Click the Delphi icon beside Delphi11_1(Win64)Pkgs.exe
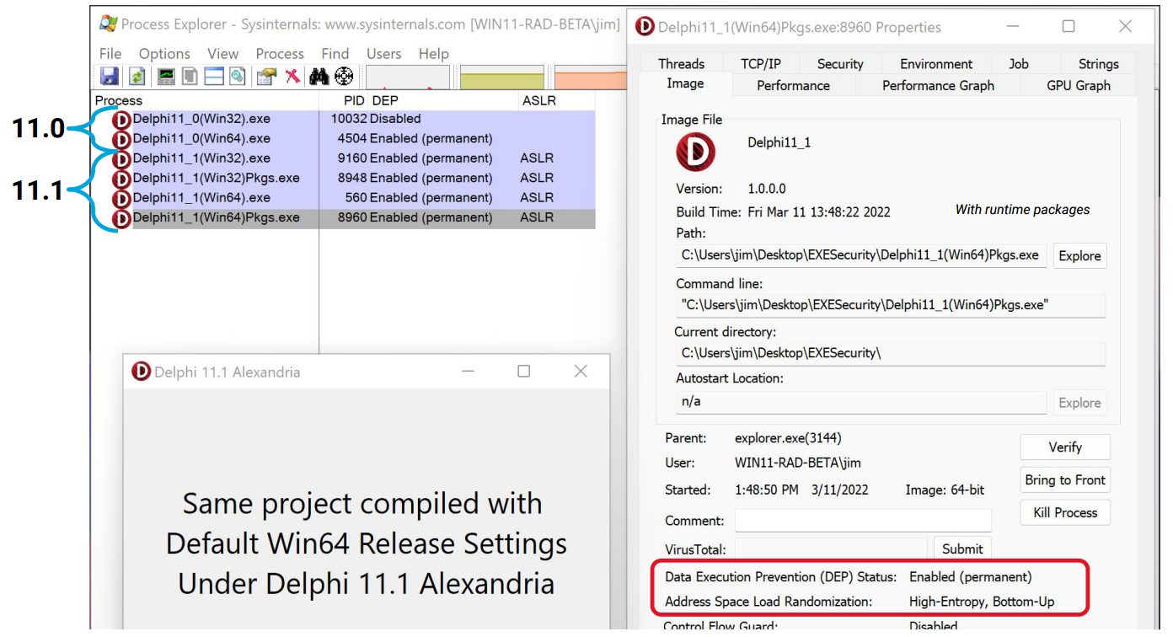Image resolution: width=1173 pixels, height=637 pixels. point(121,218)
